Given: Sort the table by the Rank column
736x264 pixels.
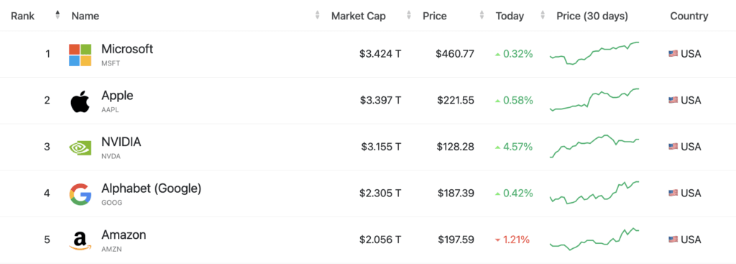Looking at the screenshot, I should coord(57,15).
